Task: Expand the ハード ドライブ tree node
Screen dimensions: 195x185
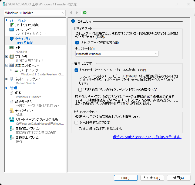Action: [x=12, y=70]
